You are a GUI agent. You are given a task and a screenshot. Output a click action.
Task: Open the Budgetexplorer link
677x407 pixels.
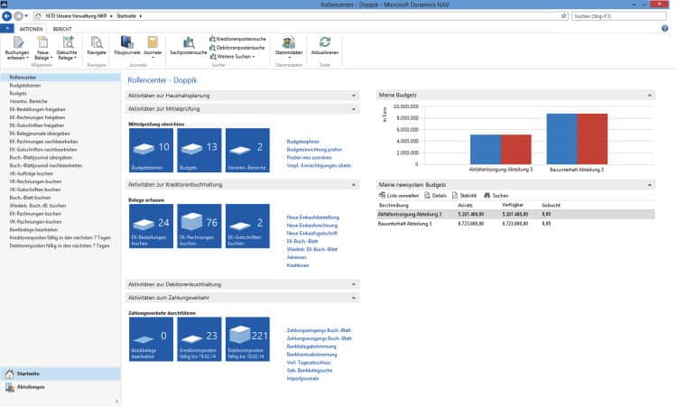click(x=302, y=142)
